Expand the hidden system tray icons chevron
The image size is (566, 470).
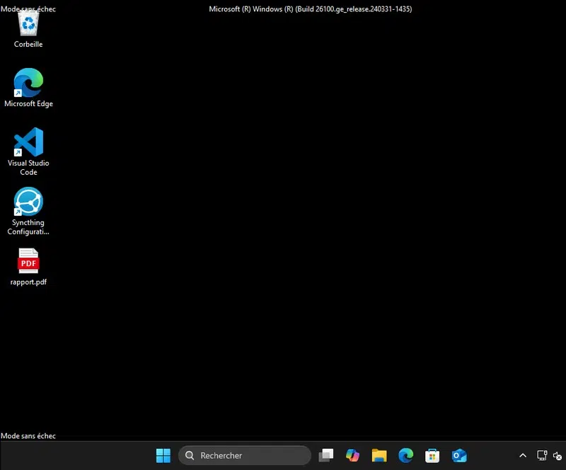[523, 456]
